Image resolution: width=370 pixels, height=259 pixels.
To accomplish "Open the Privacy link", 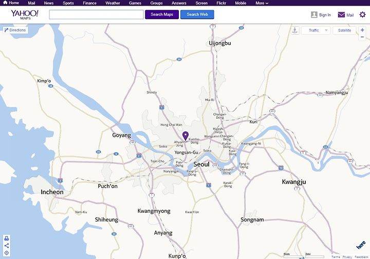I will [347, 257].
